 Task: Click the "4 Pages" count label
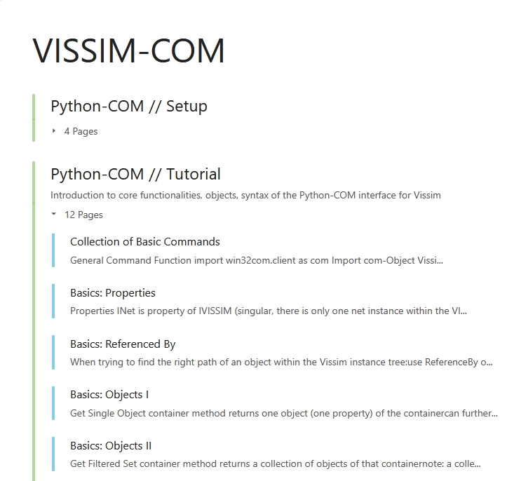point(81,131)
